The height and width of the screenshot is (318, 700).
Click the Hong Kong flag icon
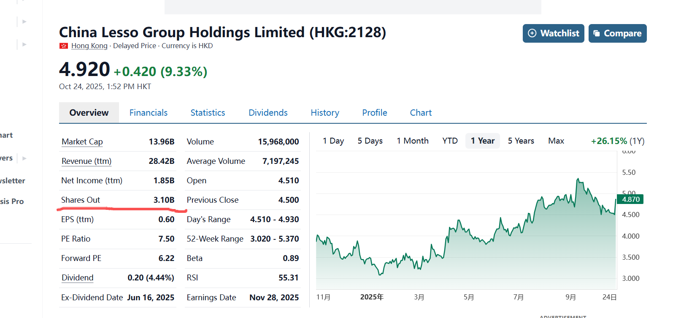click(x=64, y=46)
